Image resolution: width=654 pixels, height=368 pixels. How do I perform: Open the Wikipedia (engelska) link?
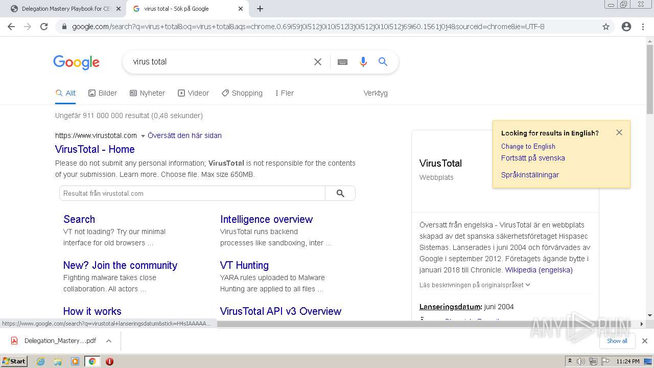[539, 270]
